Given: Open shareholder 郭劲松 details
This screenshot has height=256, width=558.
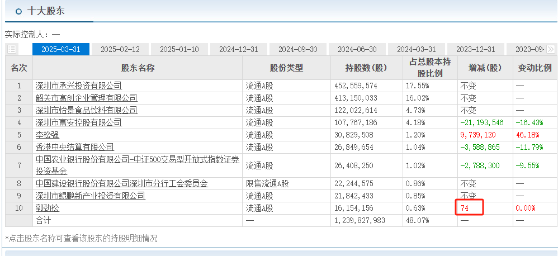Looking at the screenshot, I should (x=48, y=208).
